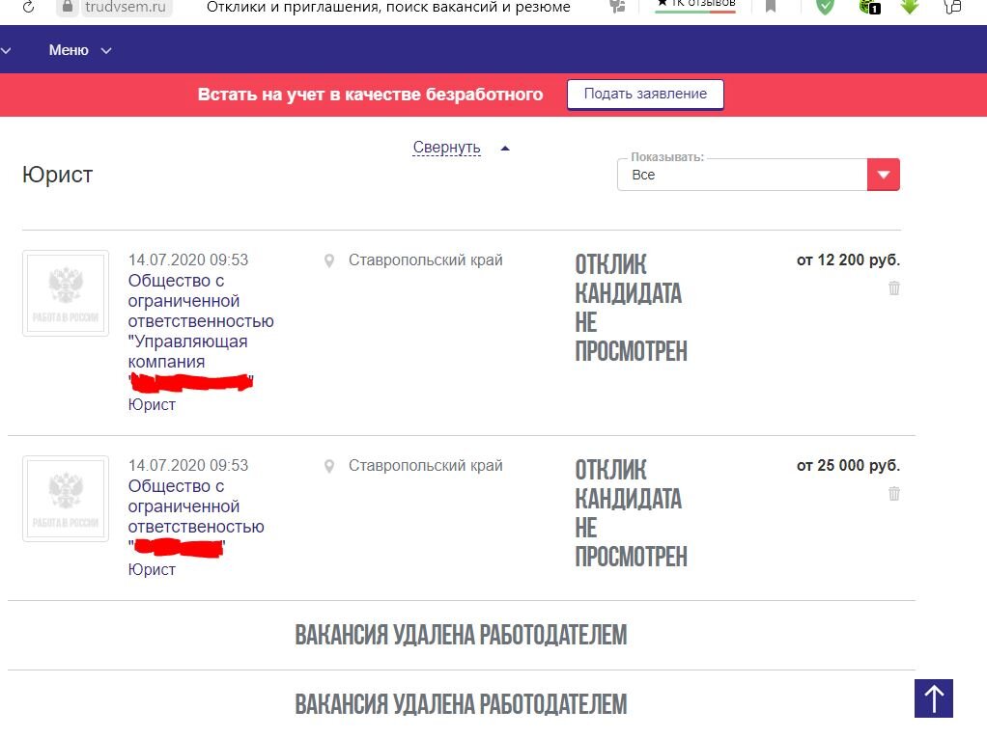Screen dimensions: 987x738
Task: Open the first Юрист vacancy link
Action: point(152,404)
